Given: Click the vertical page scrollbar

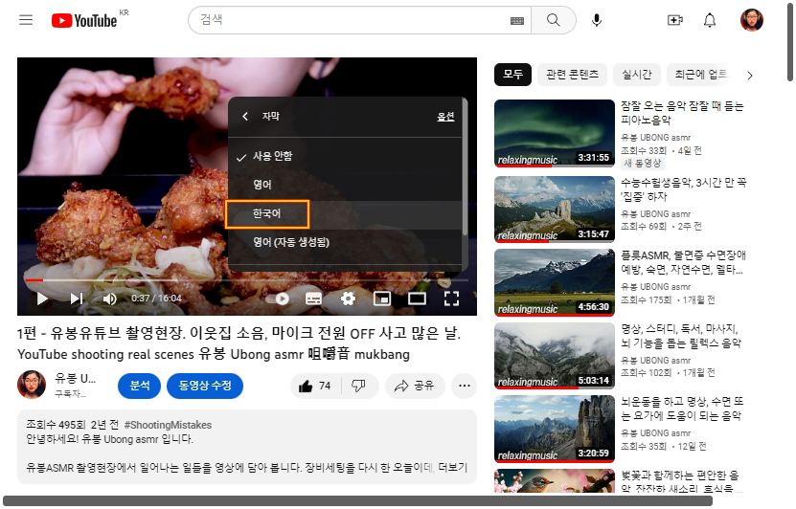Looking at the screenshot, I should click(790, 43).
